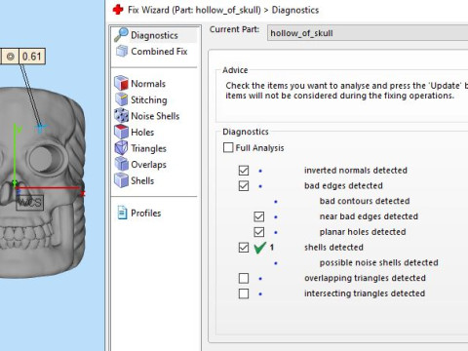Click the Current Part field hollow_of_skull
468x351 pixels.
coord(368,33)
